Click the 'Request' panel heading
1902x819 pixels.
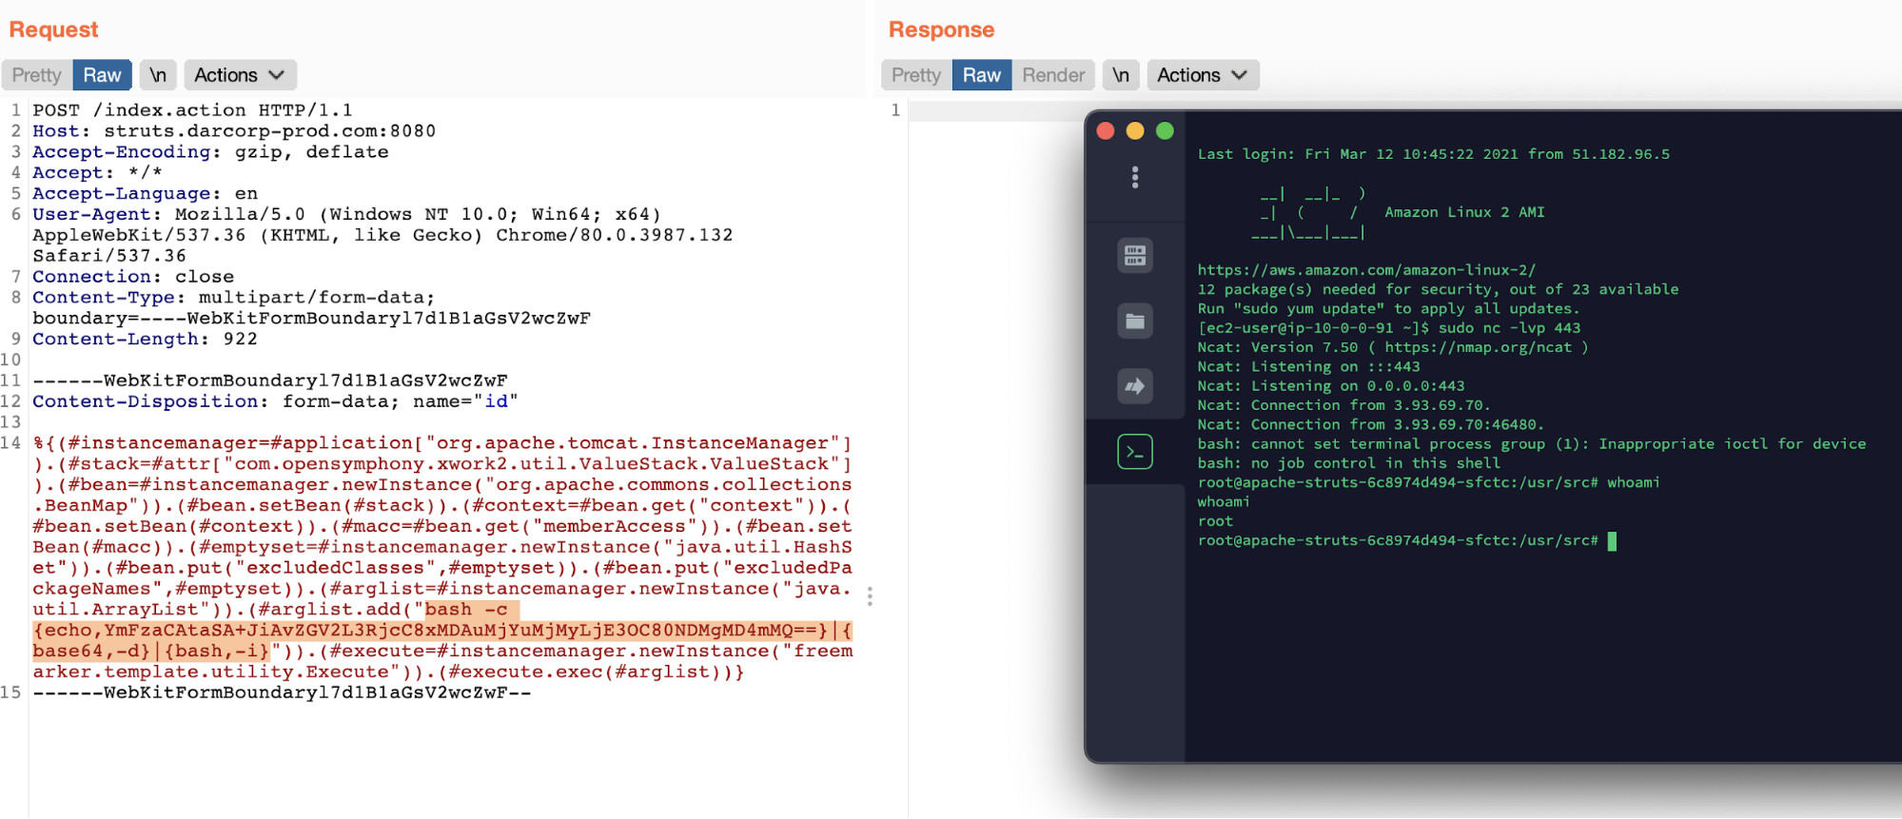(x=53, y=29)
